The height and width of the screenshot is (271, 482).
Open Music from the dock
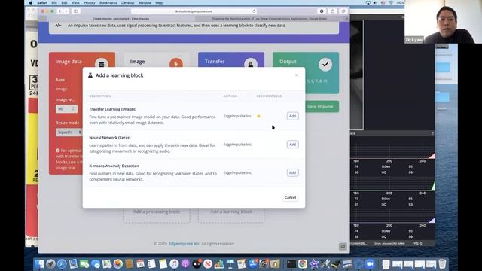[x=174, y=264]
